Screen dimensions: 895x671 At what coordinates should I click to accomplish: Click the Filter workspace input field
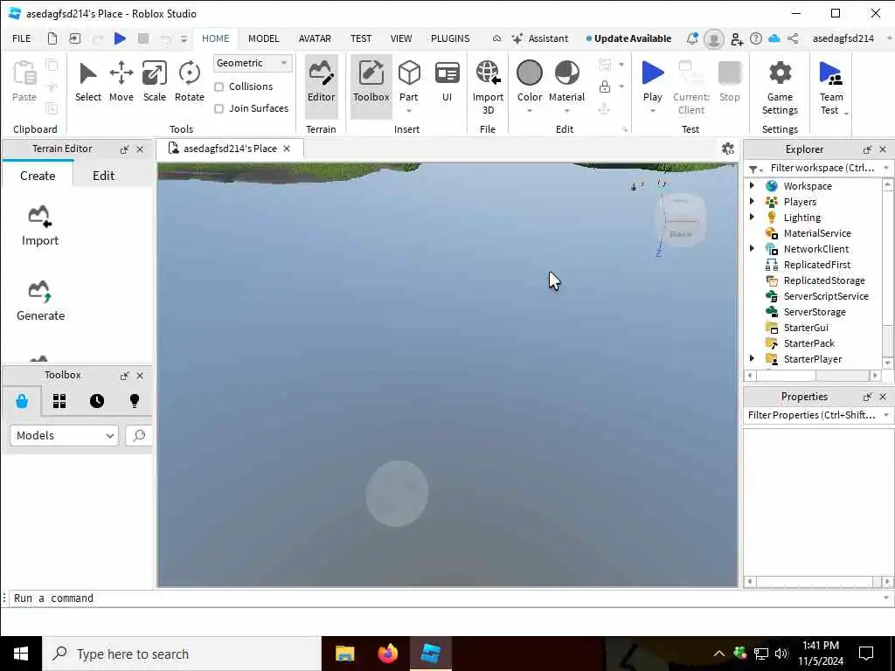tap(822, 168)
